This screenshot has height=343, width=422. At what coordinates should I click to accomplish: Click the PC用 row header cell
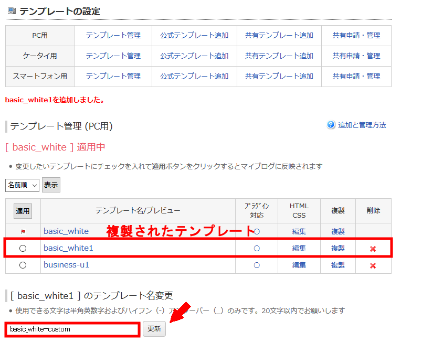click(40, 36)
